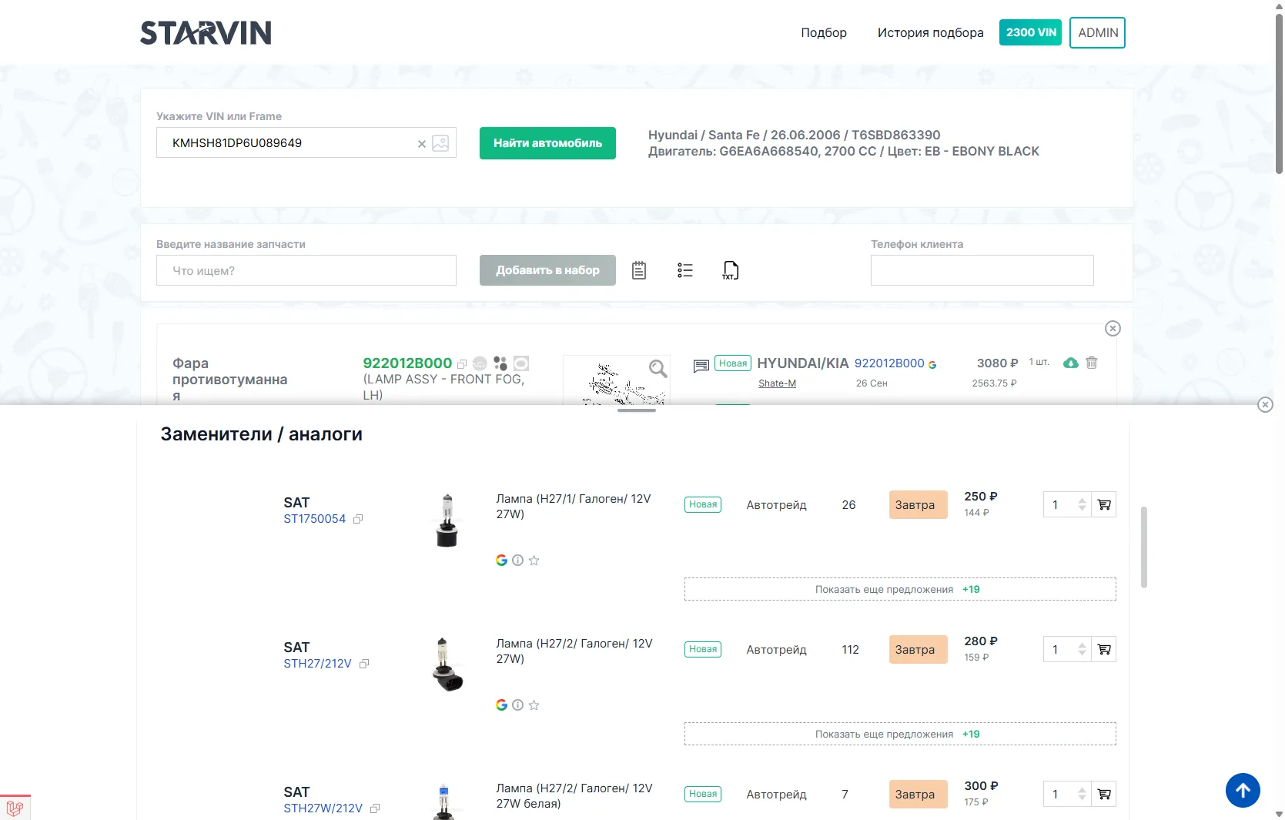Add the 300 ₽ offer to cart
This screenshot has width=1285, height=820.
tap(1104, 795)
